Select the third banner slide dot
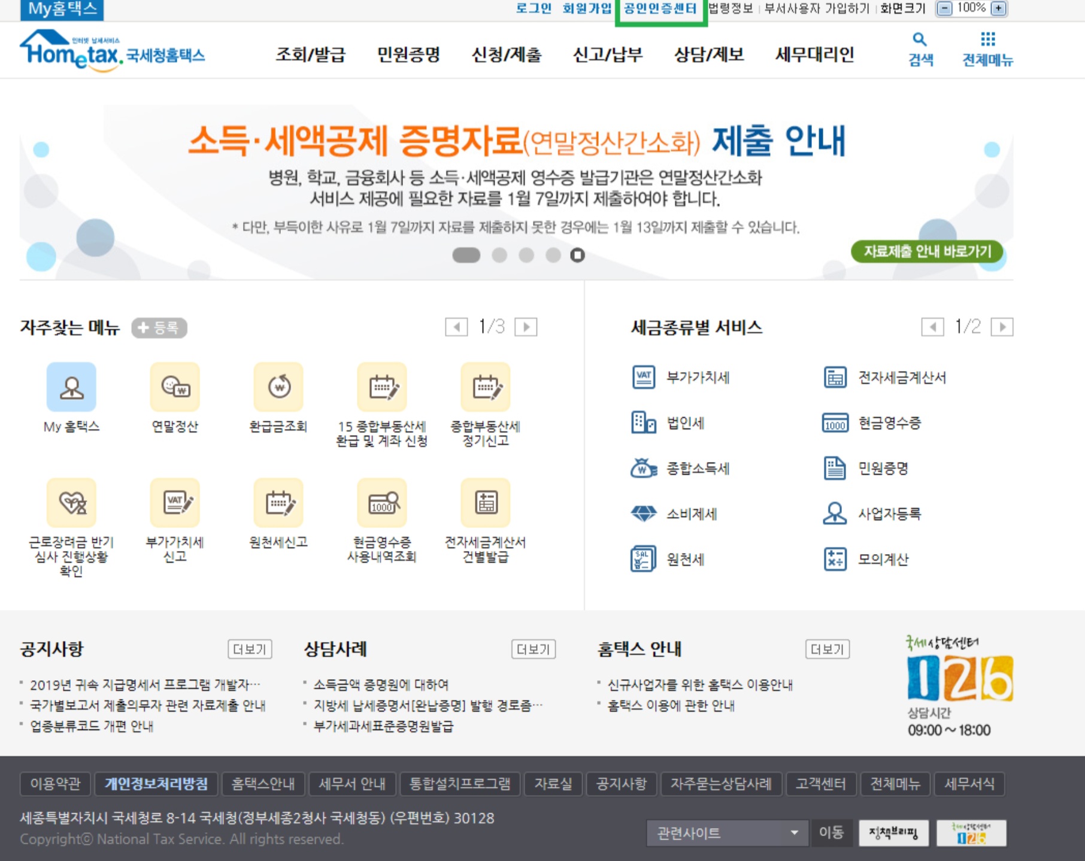1085x861 pixels. click(x=526, y=255)
